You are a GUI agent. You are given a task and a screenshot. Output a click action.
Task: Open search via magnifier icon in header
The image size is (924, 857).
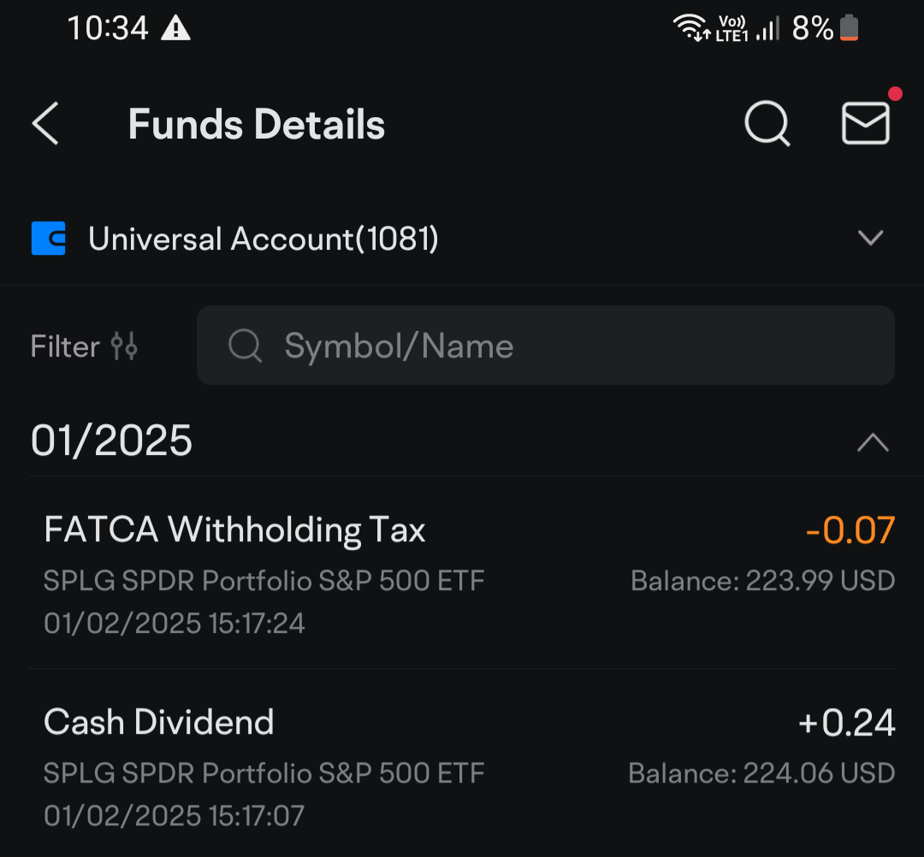[x=767, y=124]
